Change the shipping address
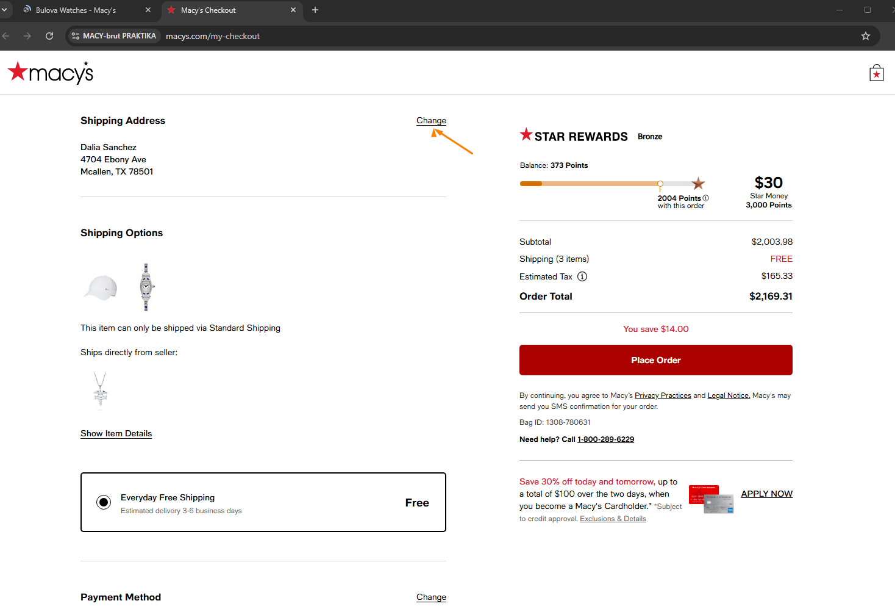 coord(431,120)
